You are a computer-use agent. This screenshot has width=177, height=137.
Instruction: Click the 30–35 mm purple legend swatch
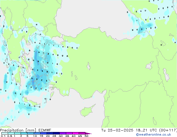(x=63, y=133)
